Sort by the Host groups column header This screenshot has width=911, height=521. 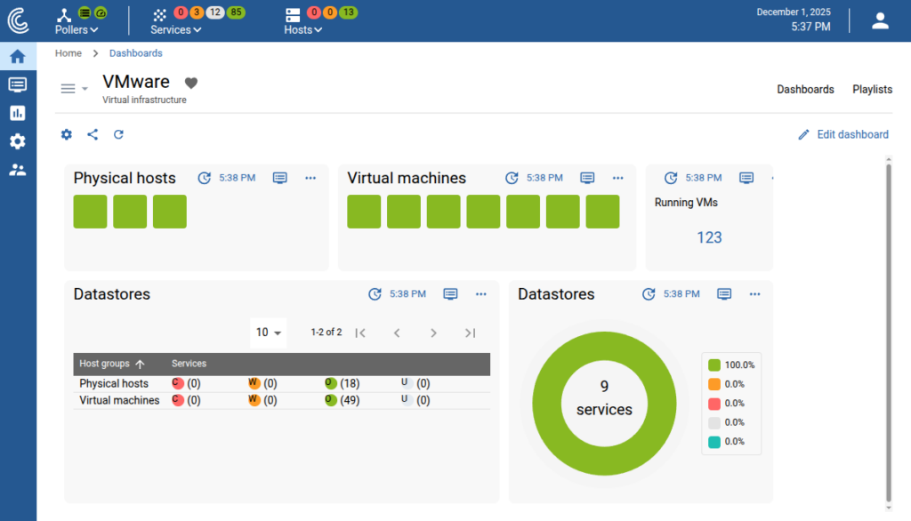click(104, 364)
